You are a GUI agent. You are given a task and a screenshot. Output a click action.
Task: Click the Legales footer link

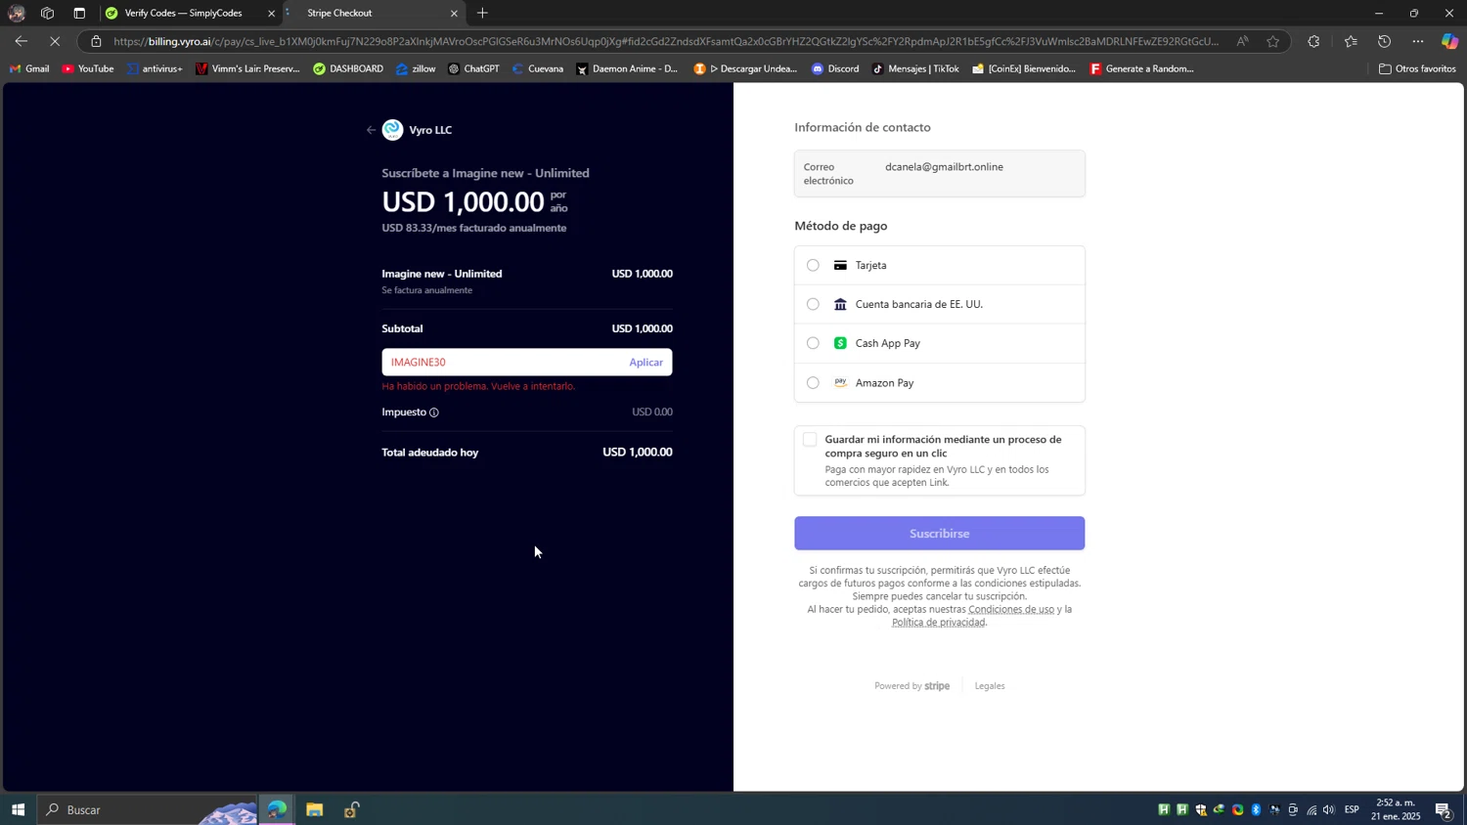click(x=990, y=686)
